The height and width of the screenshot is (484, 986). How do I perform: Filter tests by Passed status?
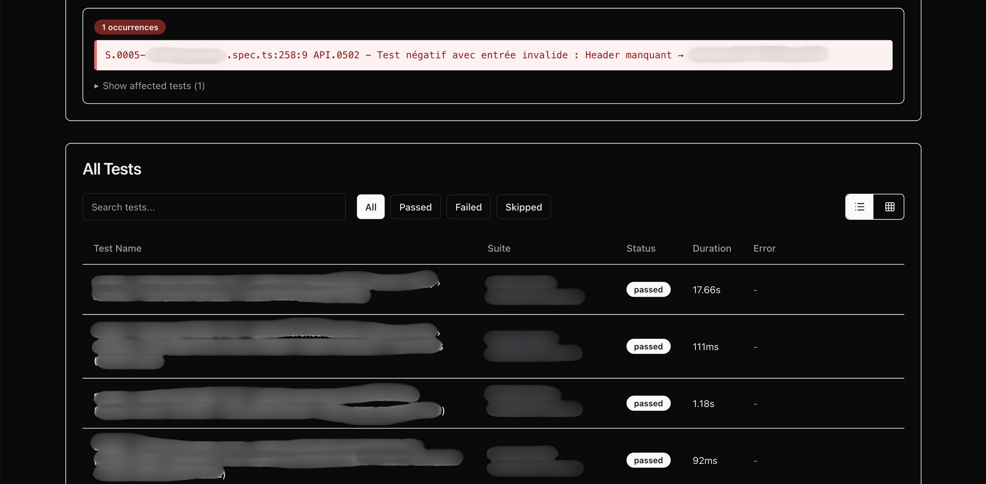point(415,207)
